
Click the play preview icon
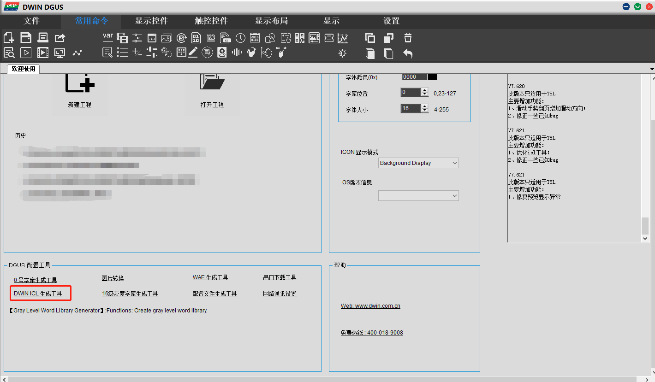pos(26,53)
